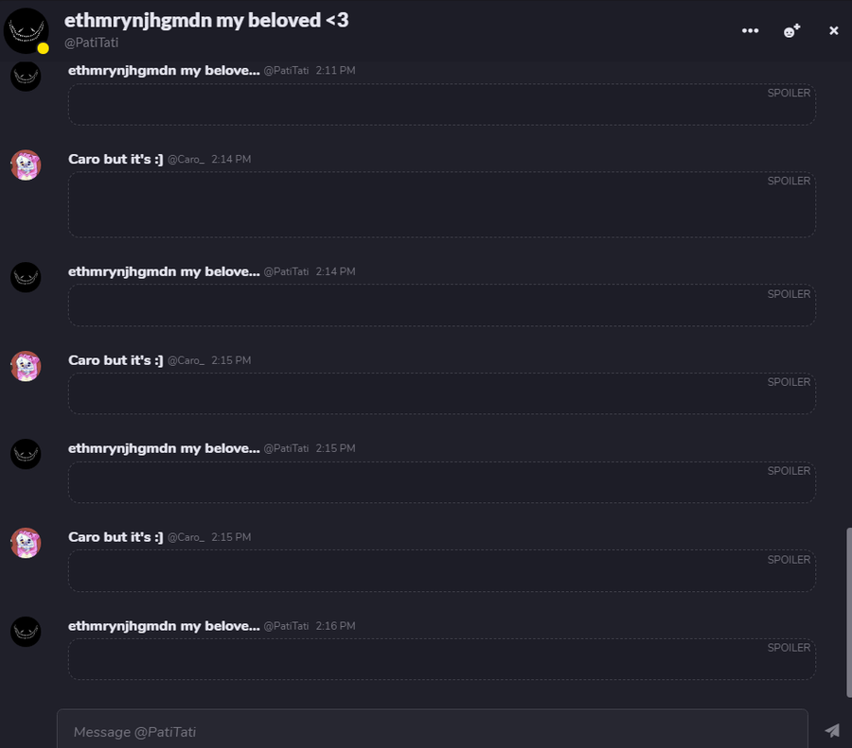Image resolution: width=852 pixels, height=748 pixels.
Task: Click the @PatiTati handle in the header
Action: [x=92, y=43]
